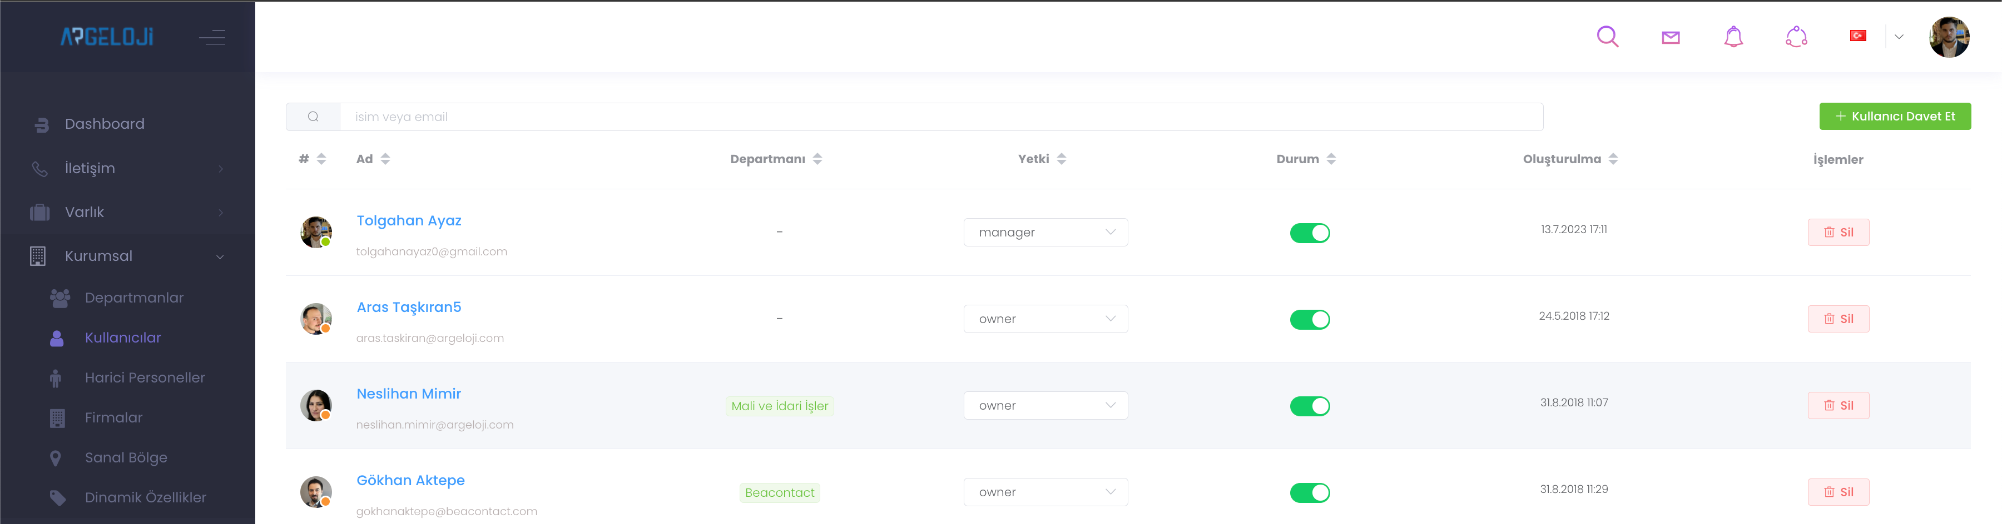Click the Turkish flag language icon

point(1857,36)
